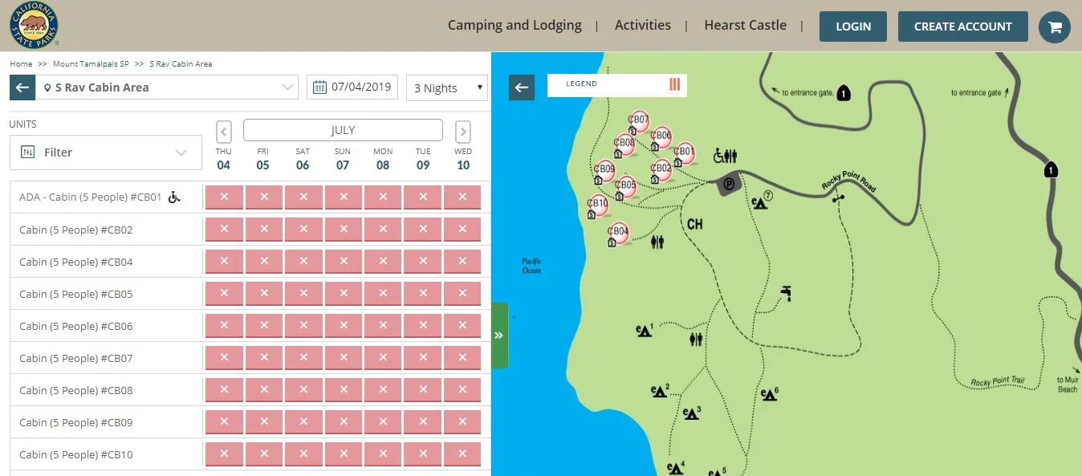Toggle the Legend panel on the map

[617, 84]
